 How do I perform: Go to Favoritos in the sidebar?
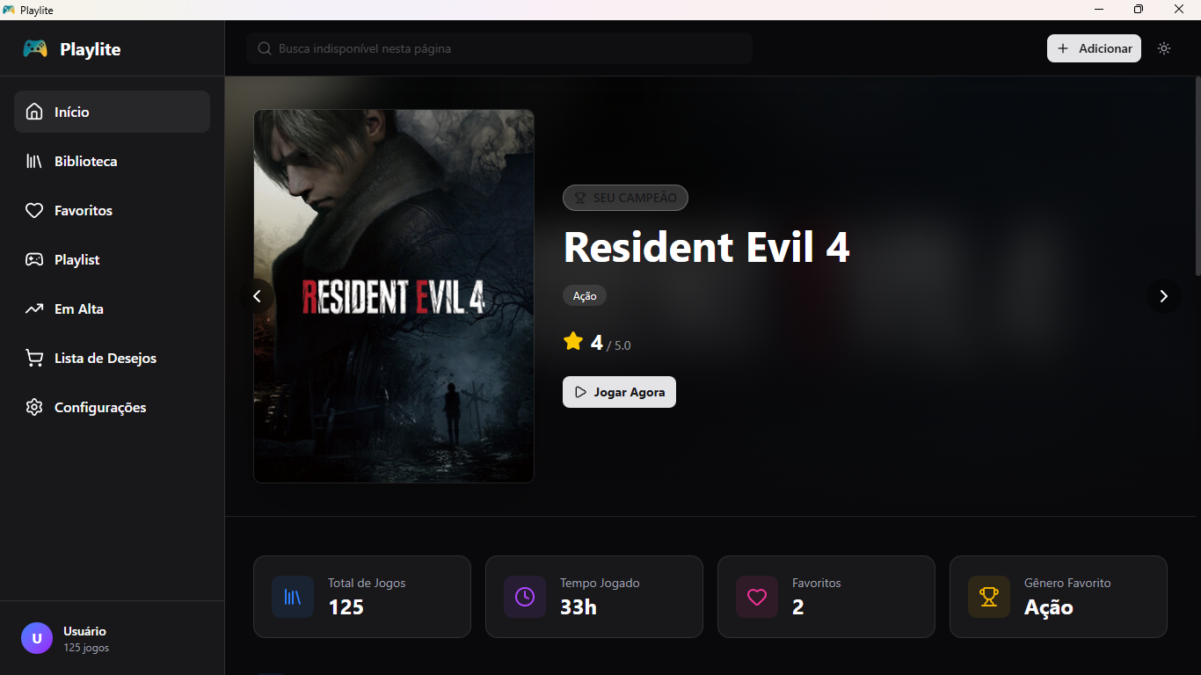[x=112, y=210]
